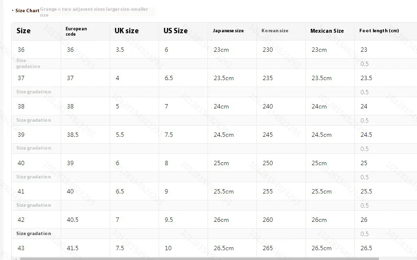This screenshot has width=417, height=260.
Task: Click Korean size value 265
Action: pos(268,248)
